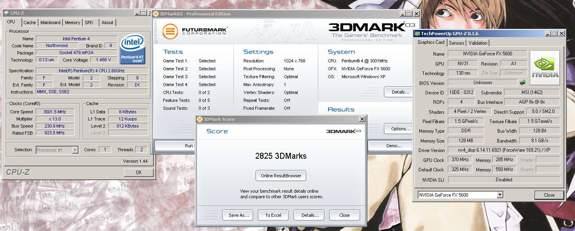The height and width of the screenshot is (231, 575).
Task: Click the Core Voltage value 1.488 V
Action: click(x=103, y=60)
